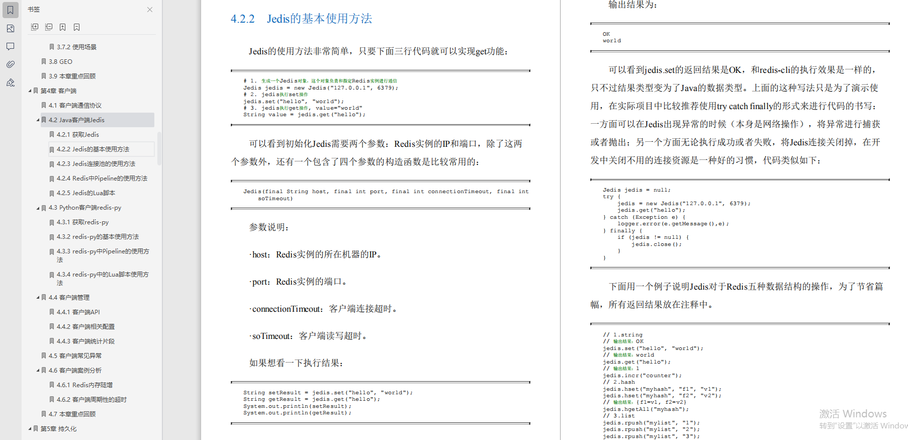Open the comments panel icon in the sidebar
This screenshot has width=908, height=440.
[x=10, y=46]
